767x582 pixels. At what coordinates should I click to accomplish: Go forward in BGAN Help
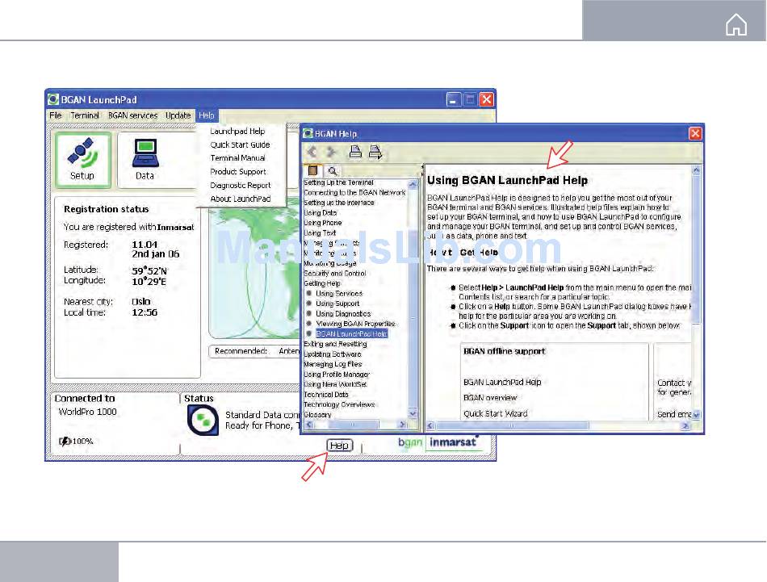[332, 152]
